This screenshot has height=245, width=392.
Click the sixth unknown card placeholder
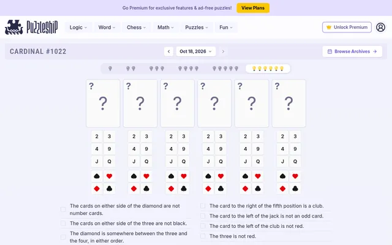coord(288,104)
